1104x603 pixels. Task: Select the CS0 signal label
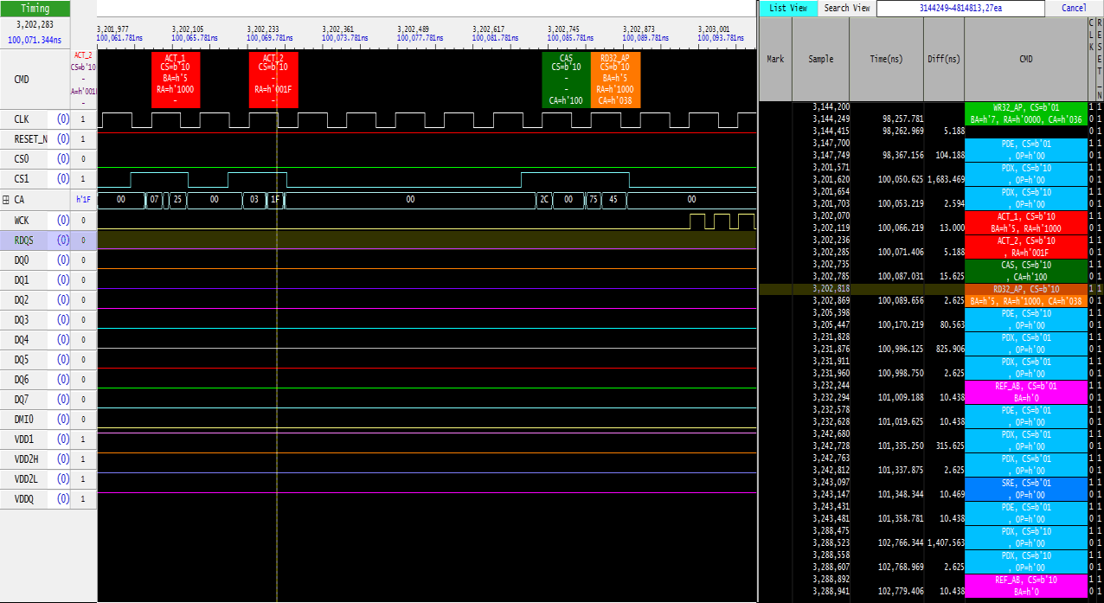click(x=21, y=159)
